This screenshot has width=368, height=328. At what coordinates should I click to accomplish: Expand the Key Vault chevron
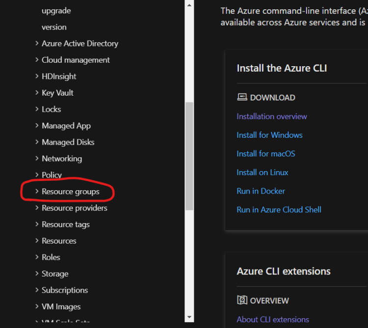coord(37,93)
